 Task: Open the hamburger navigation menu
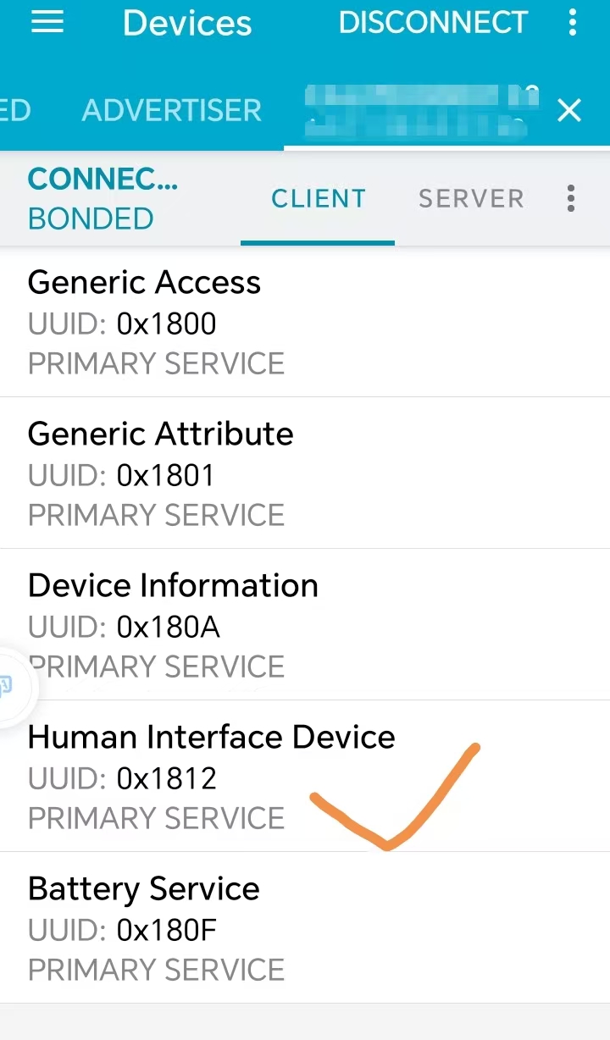pyautogui.click(x=47, y=23)
